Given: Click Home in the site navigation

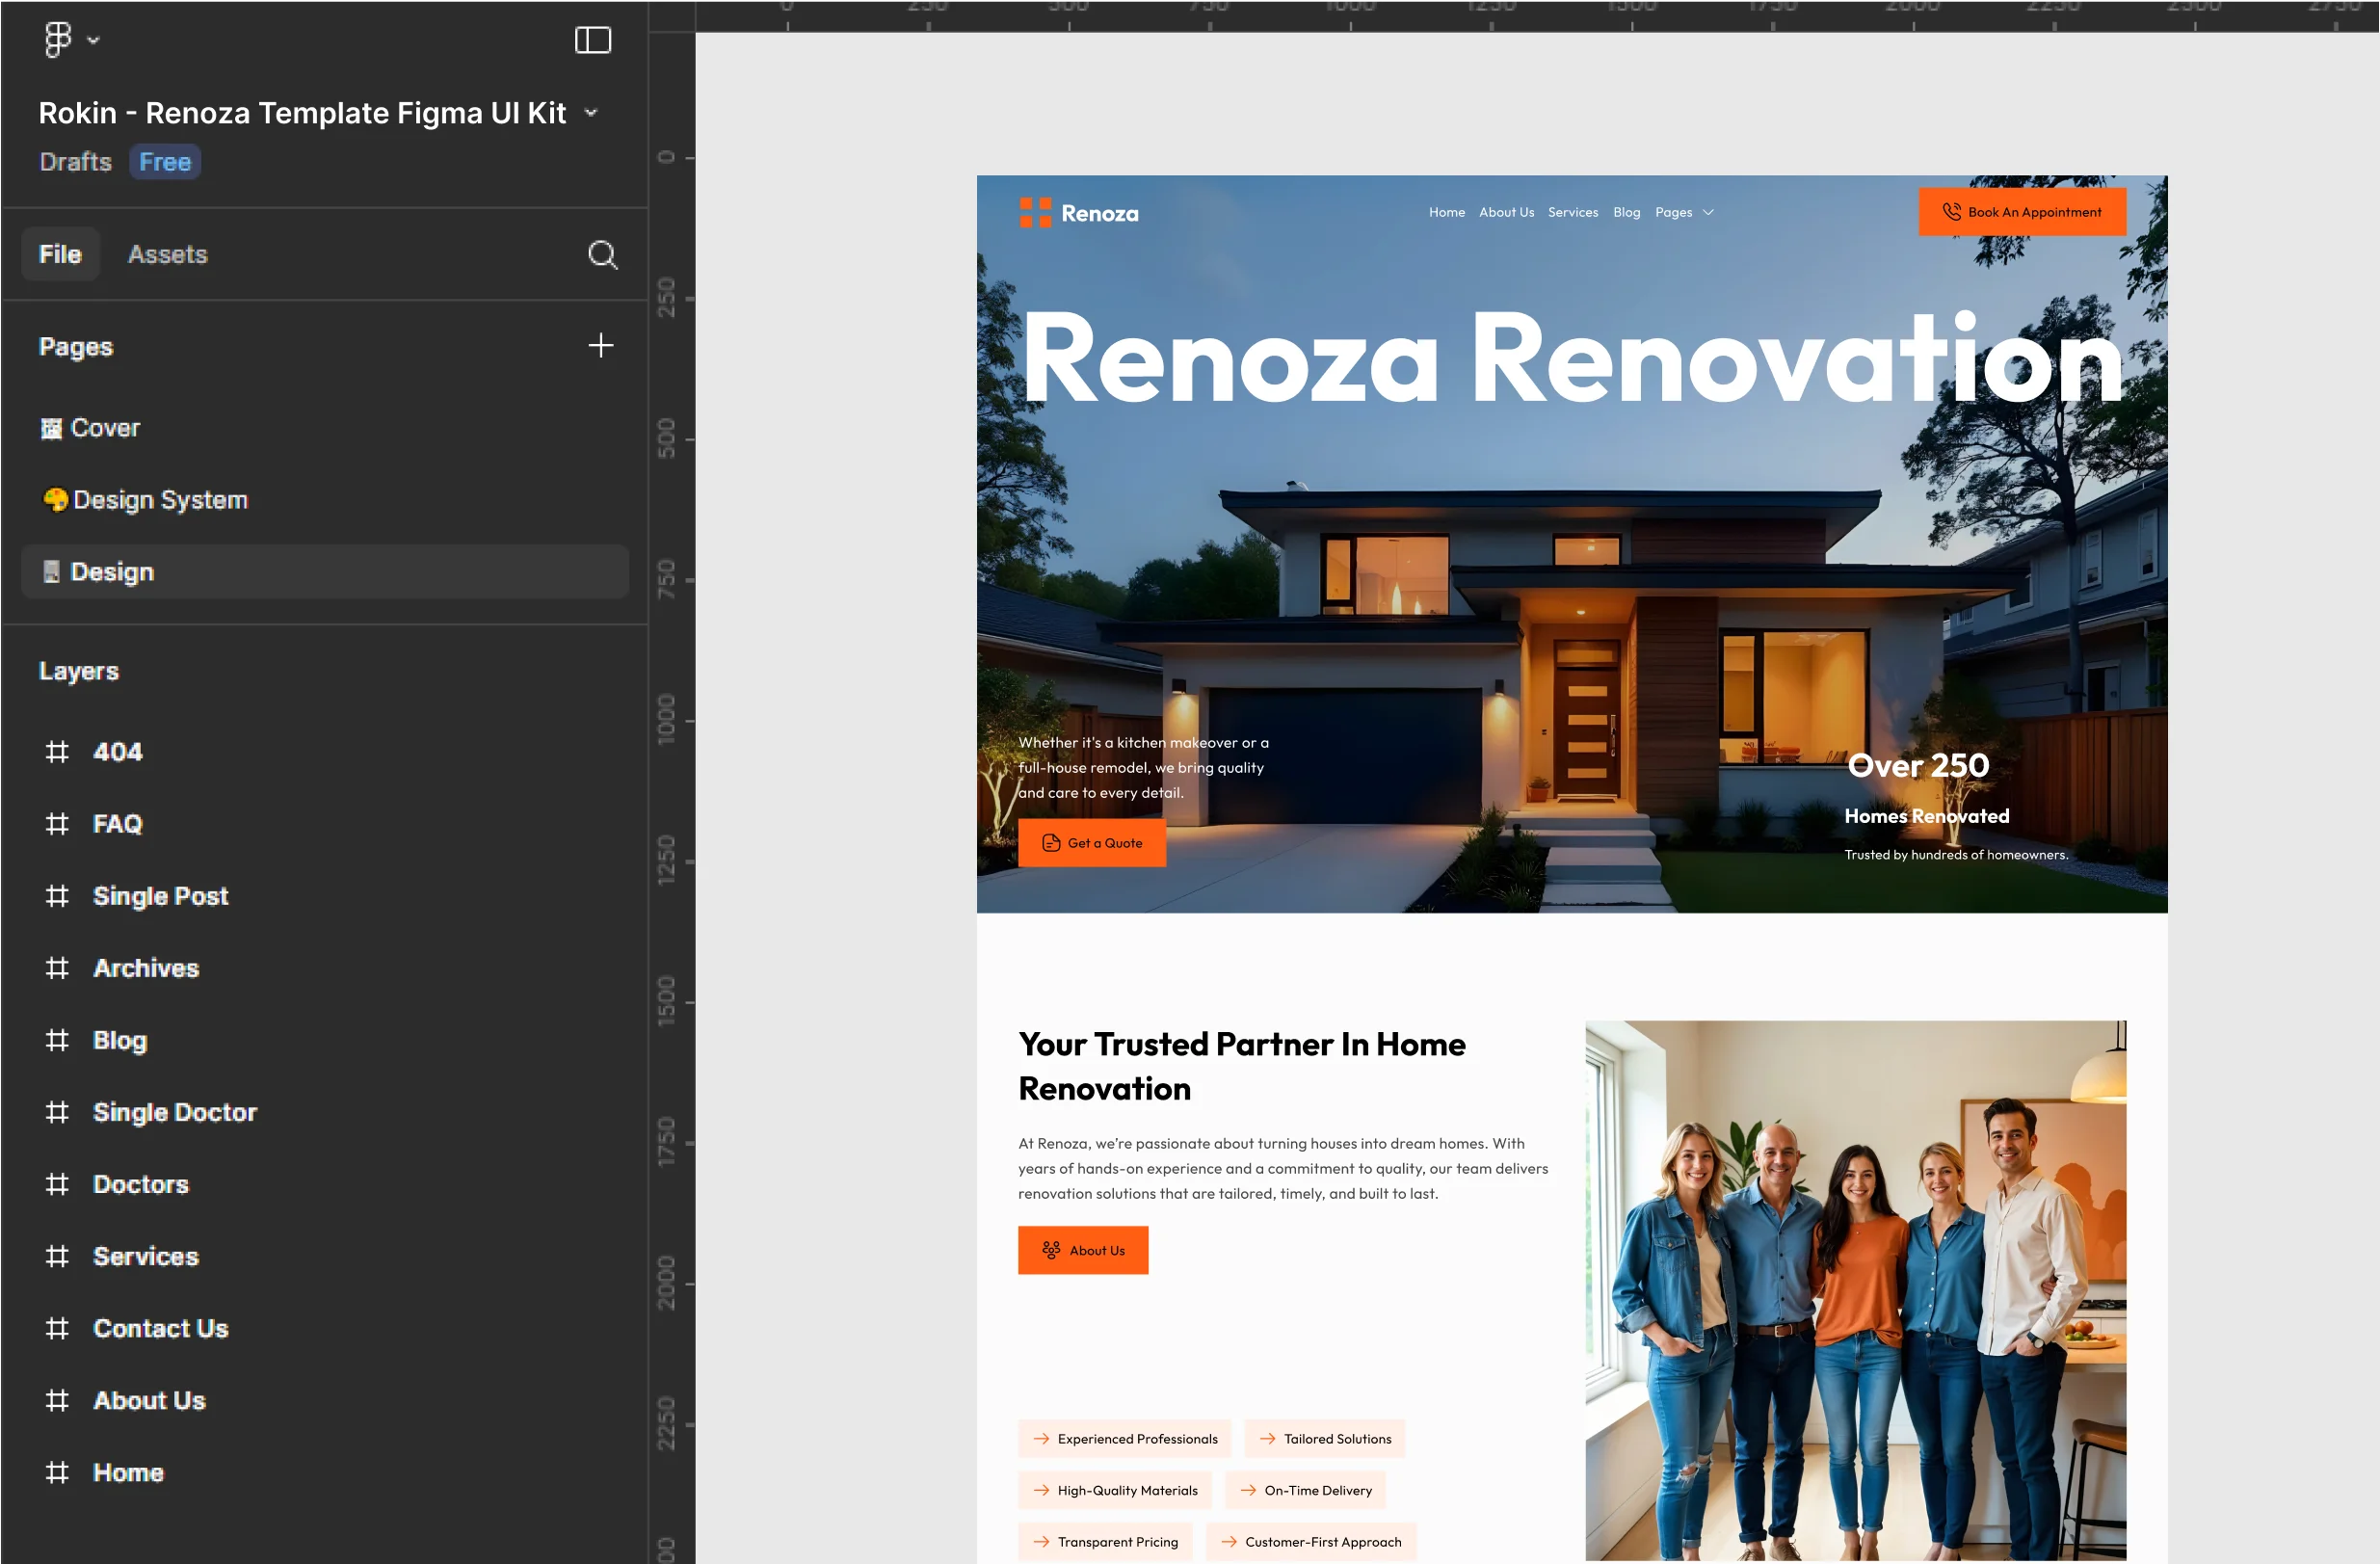Looking at the screenshot, I should tap(1446, 212).
